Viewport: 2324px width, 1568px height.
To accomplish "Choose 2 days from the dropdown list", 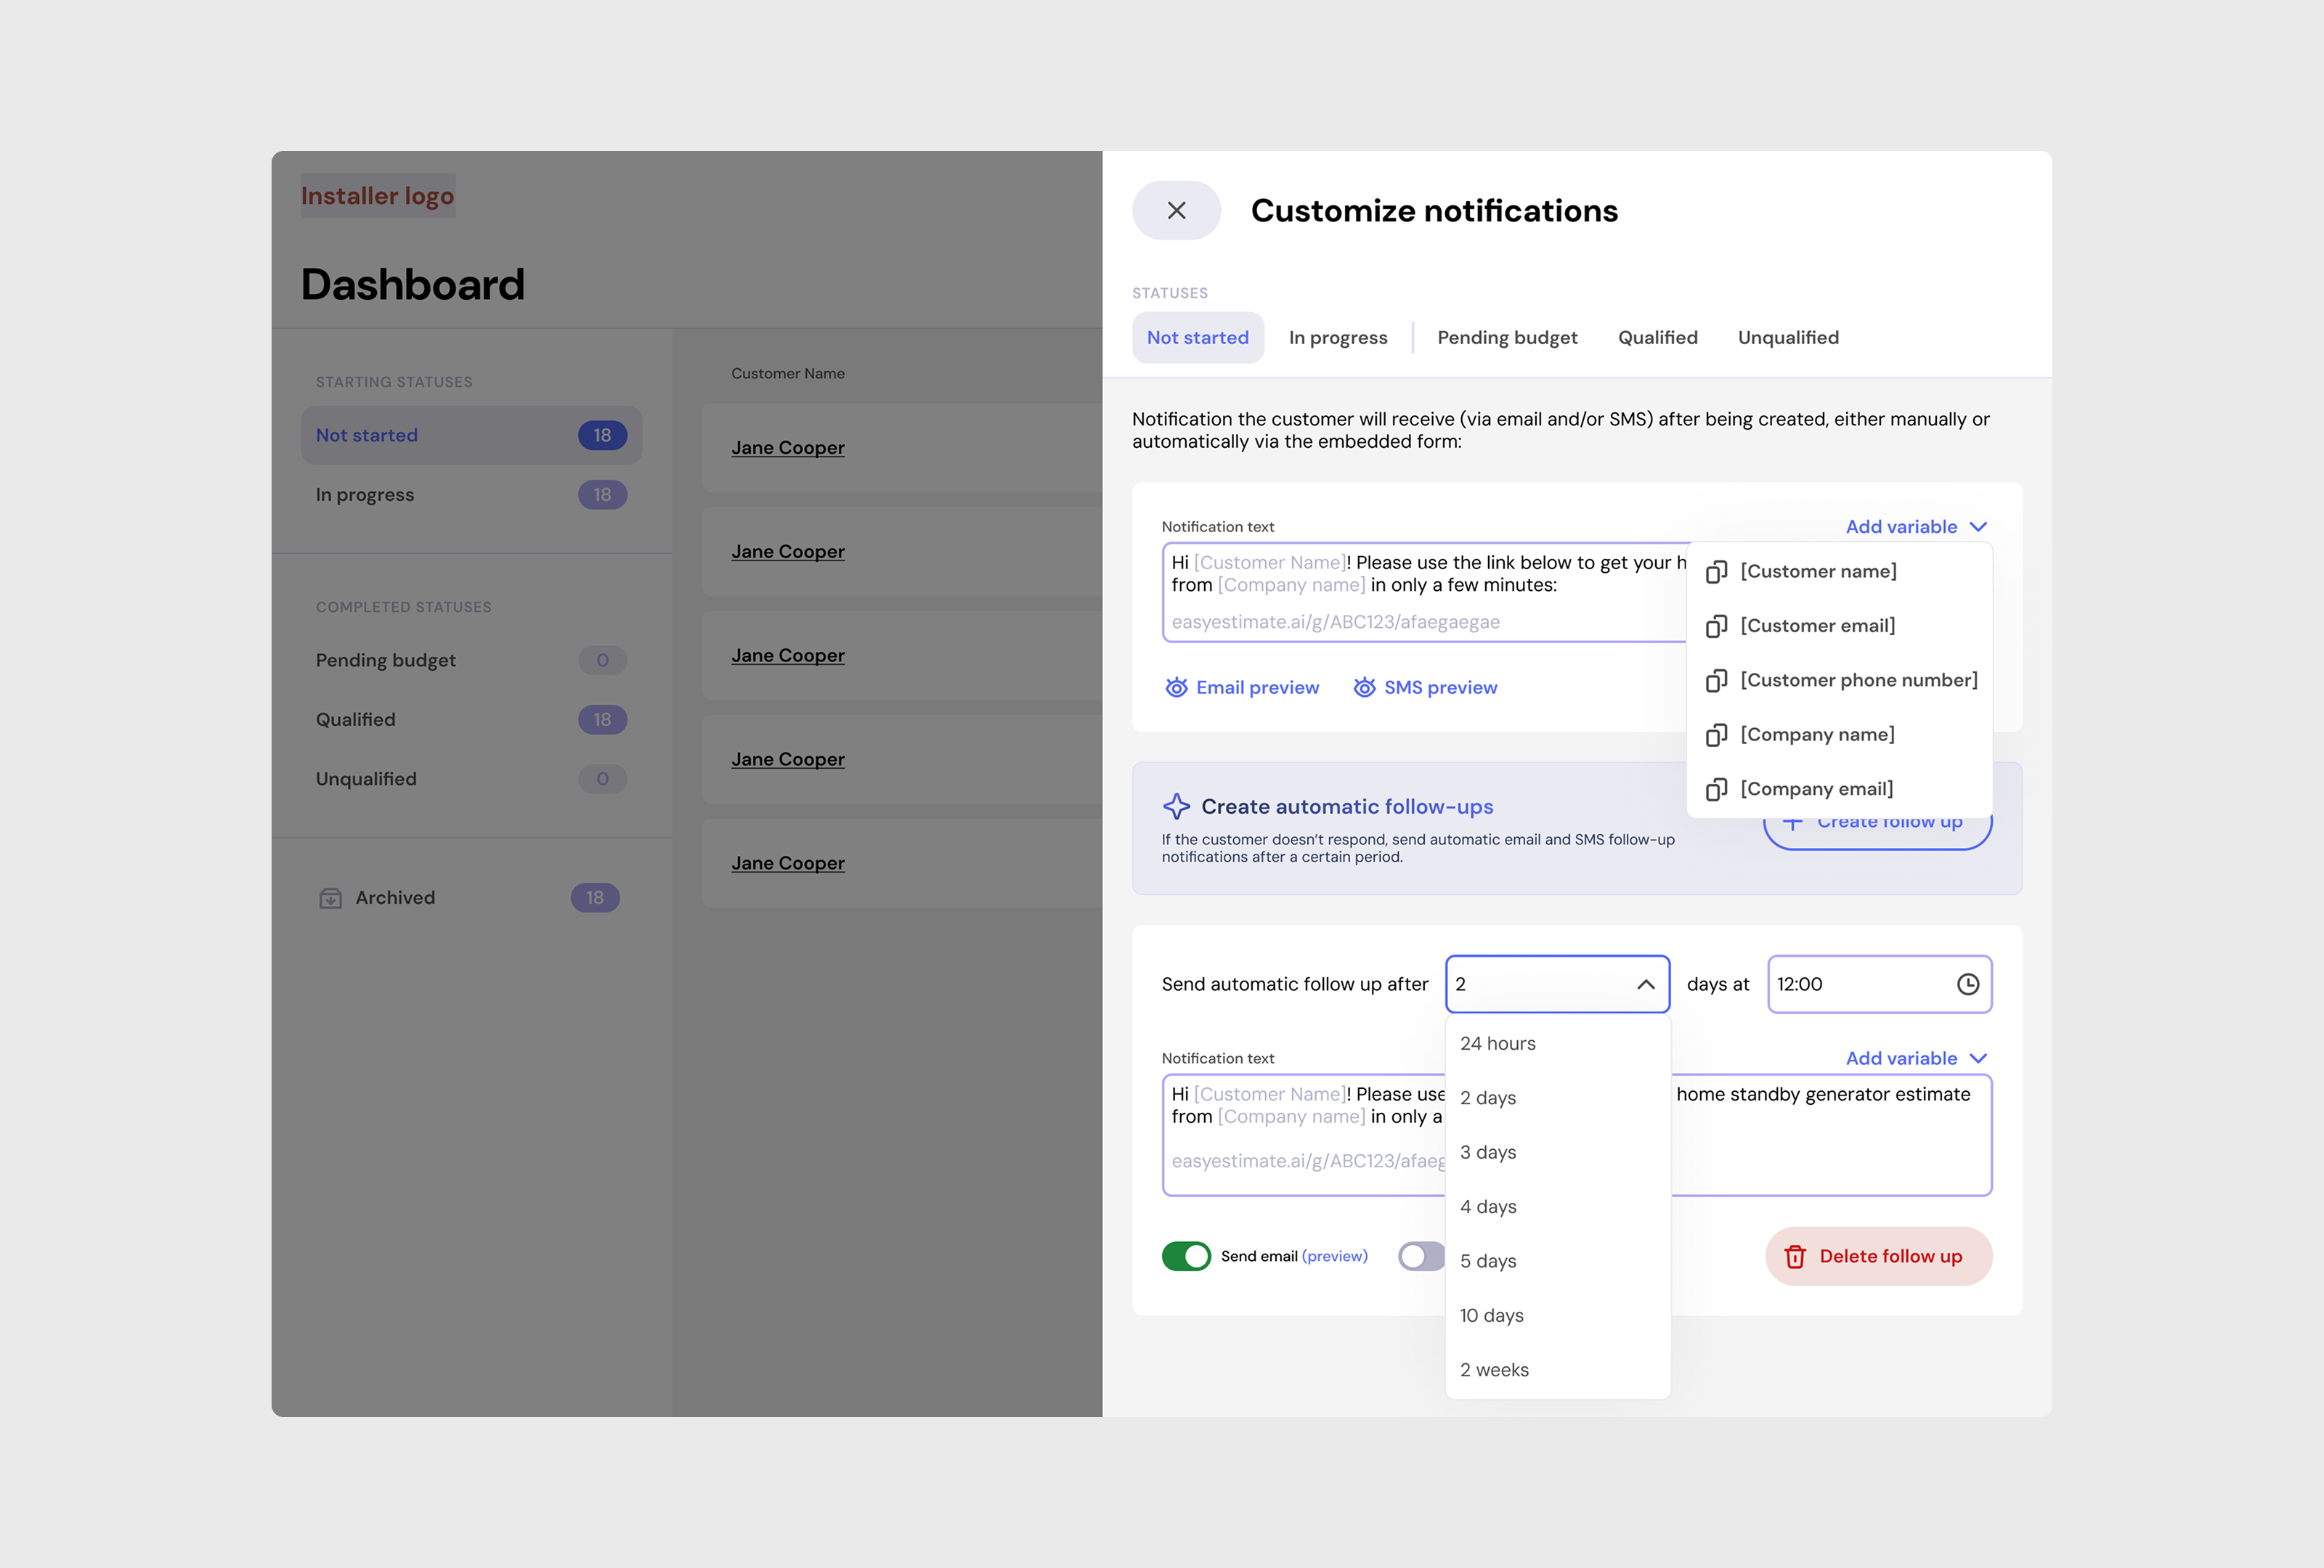I will [x=1557, y=1098].
